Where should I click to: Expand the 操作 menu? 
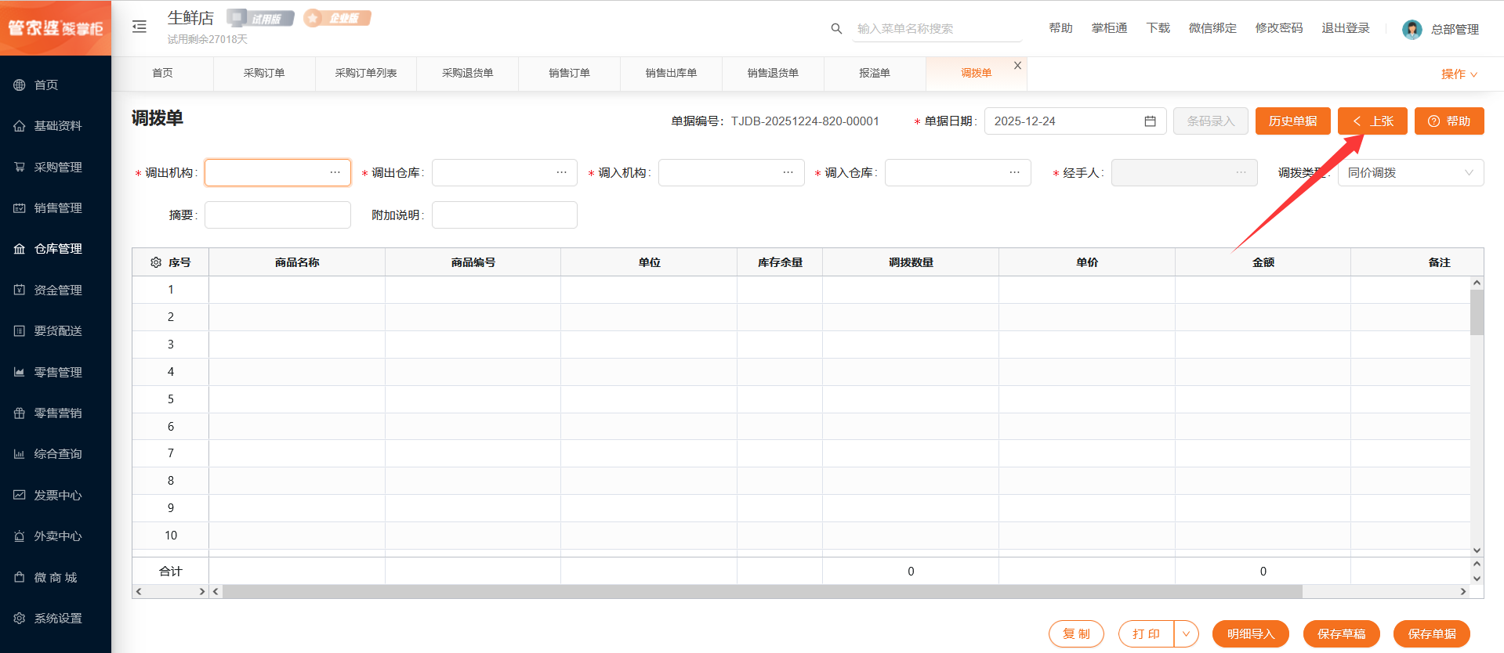pyautogui.click(x=1459, y=74)
